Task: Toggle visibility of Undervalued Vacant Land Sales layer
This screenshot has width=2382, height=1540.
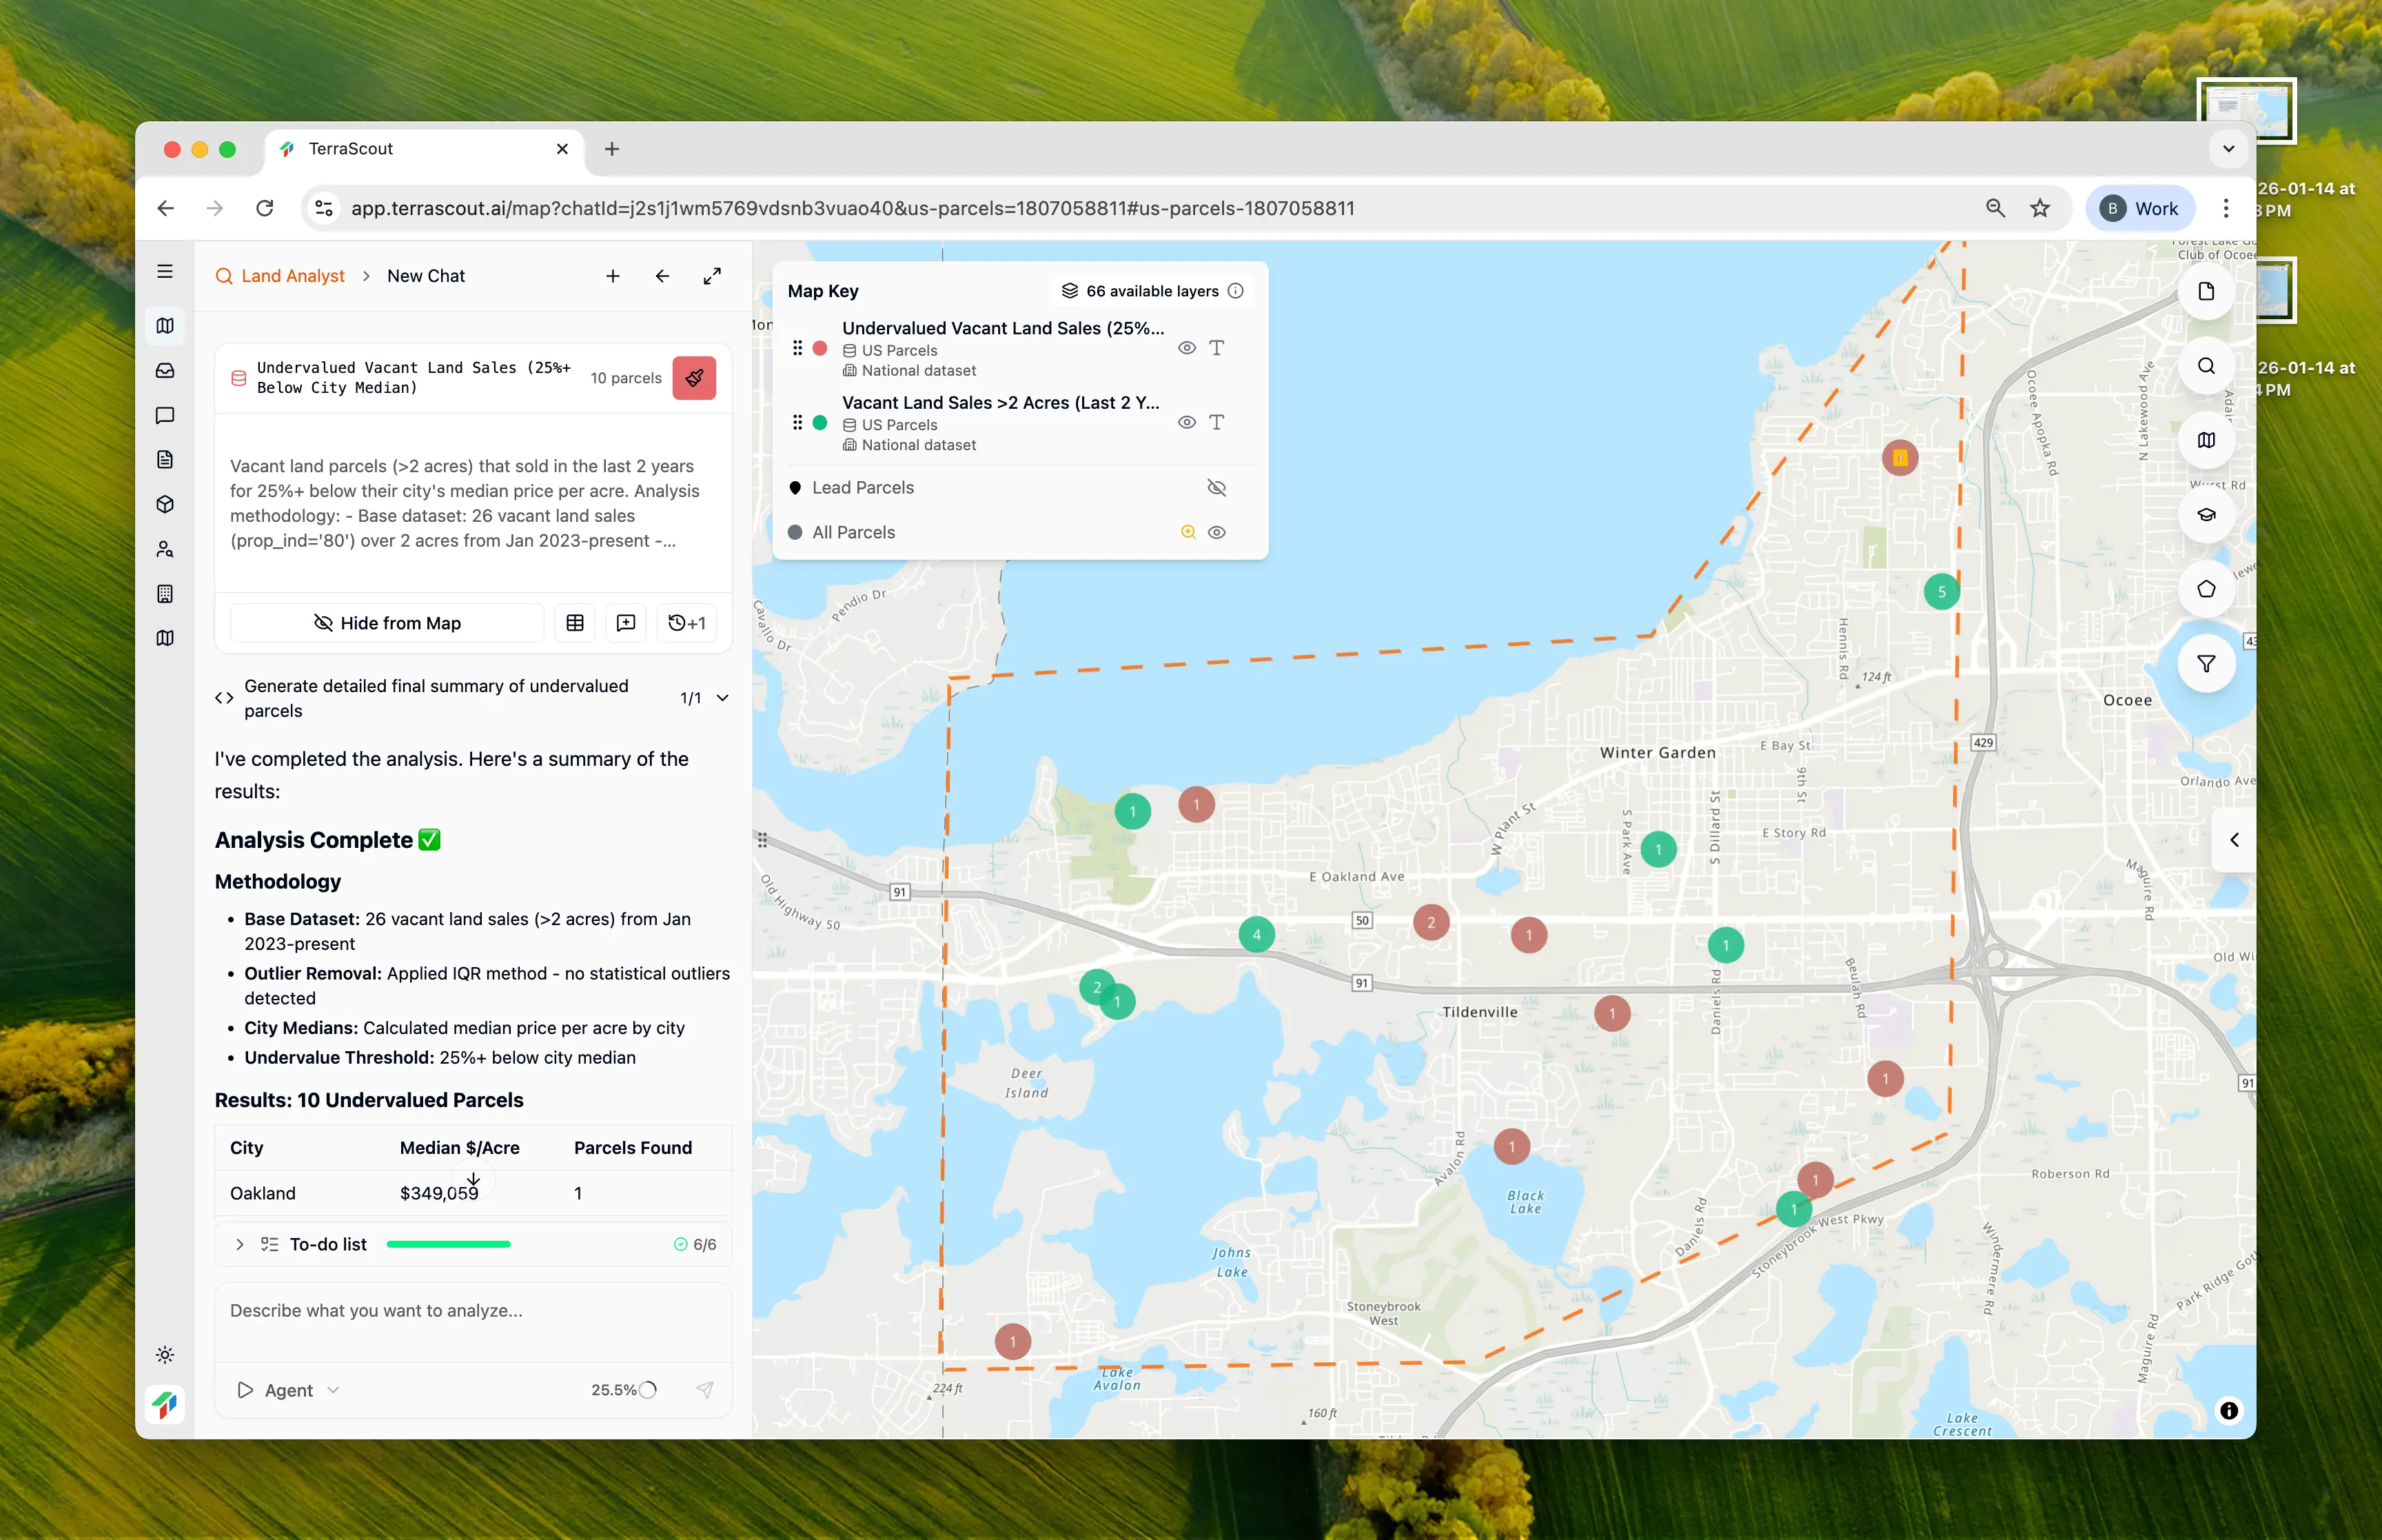Action: pos(1186,348)
